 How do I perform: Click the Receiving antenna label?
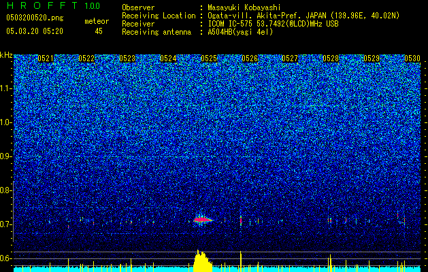tap(157, 32)
